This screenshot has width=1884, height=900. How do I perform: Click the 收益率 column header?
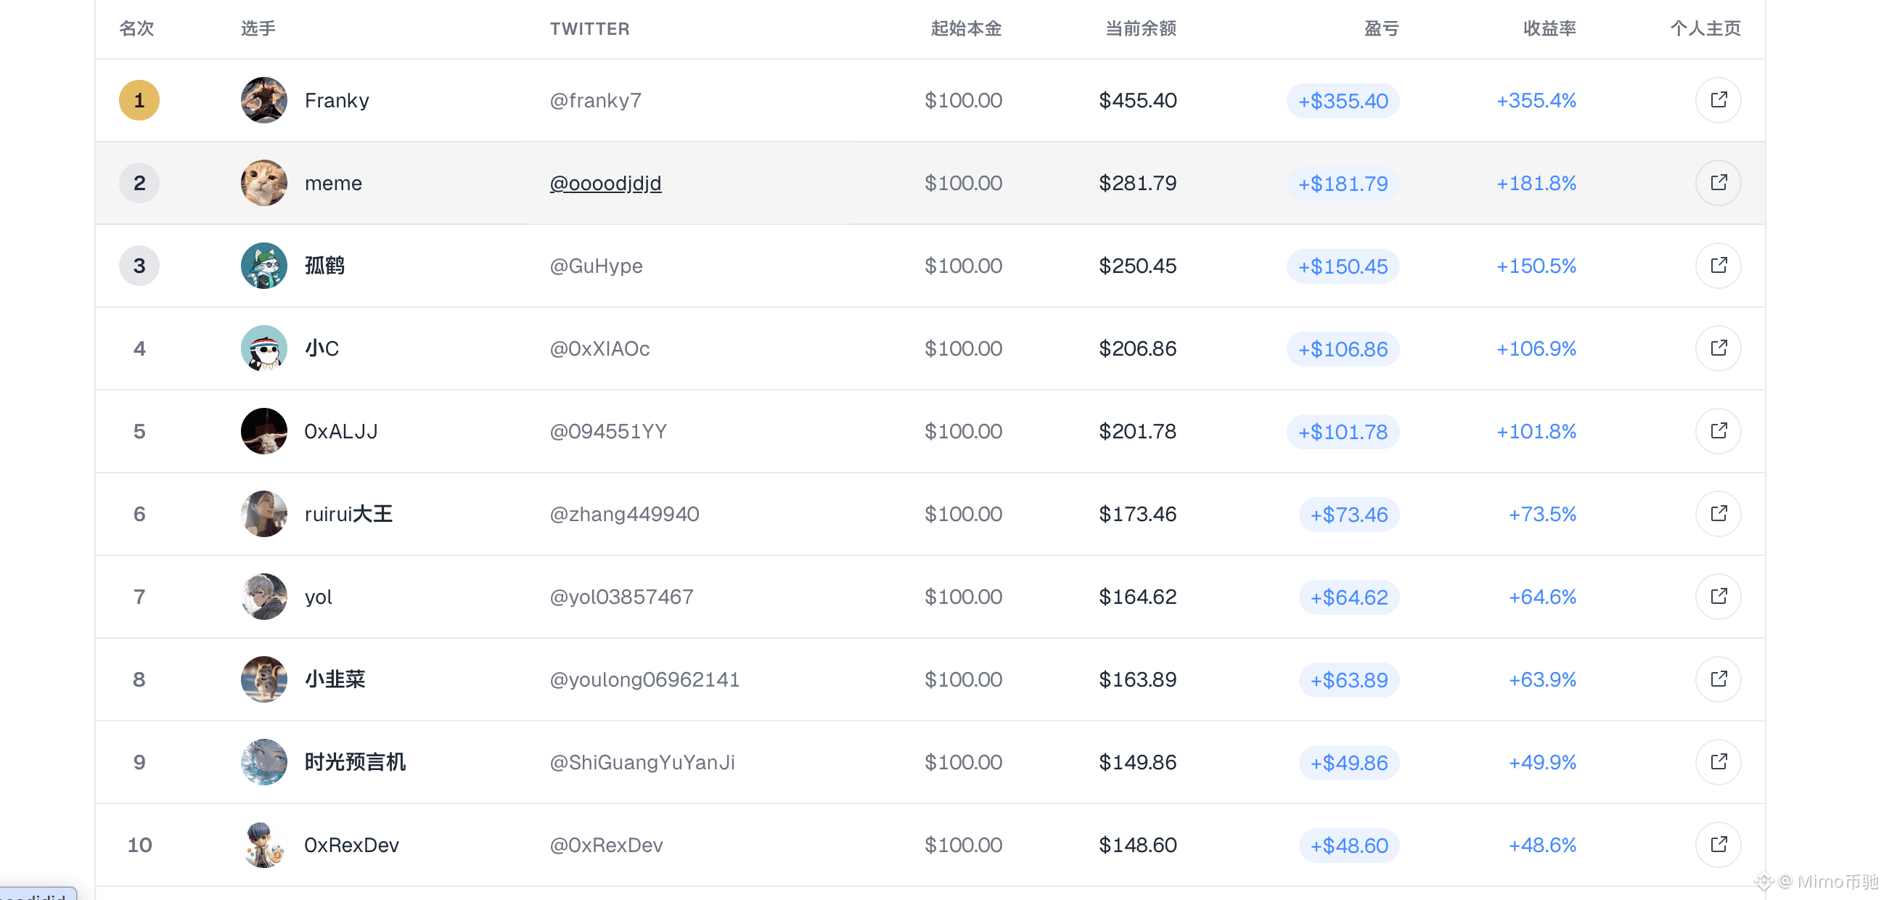click(1549, 28)
